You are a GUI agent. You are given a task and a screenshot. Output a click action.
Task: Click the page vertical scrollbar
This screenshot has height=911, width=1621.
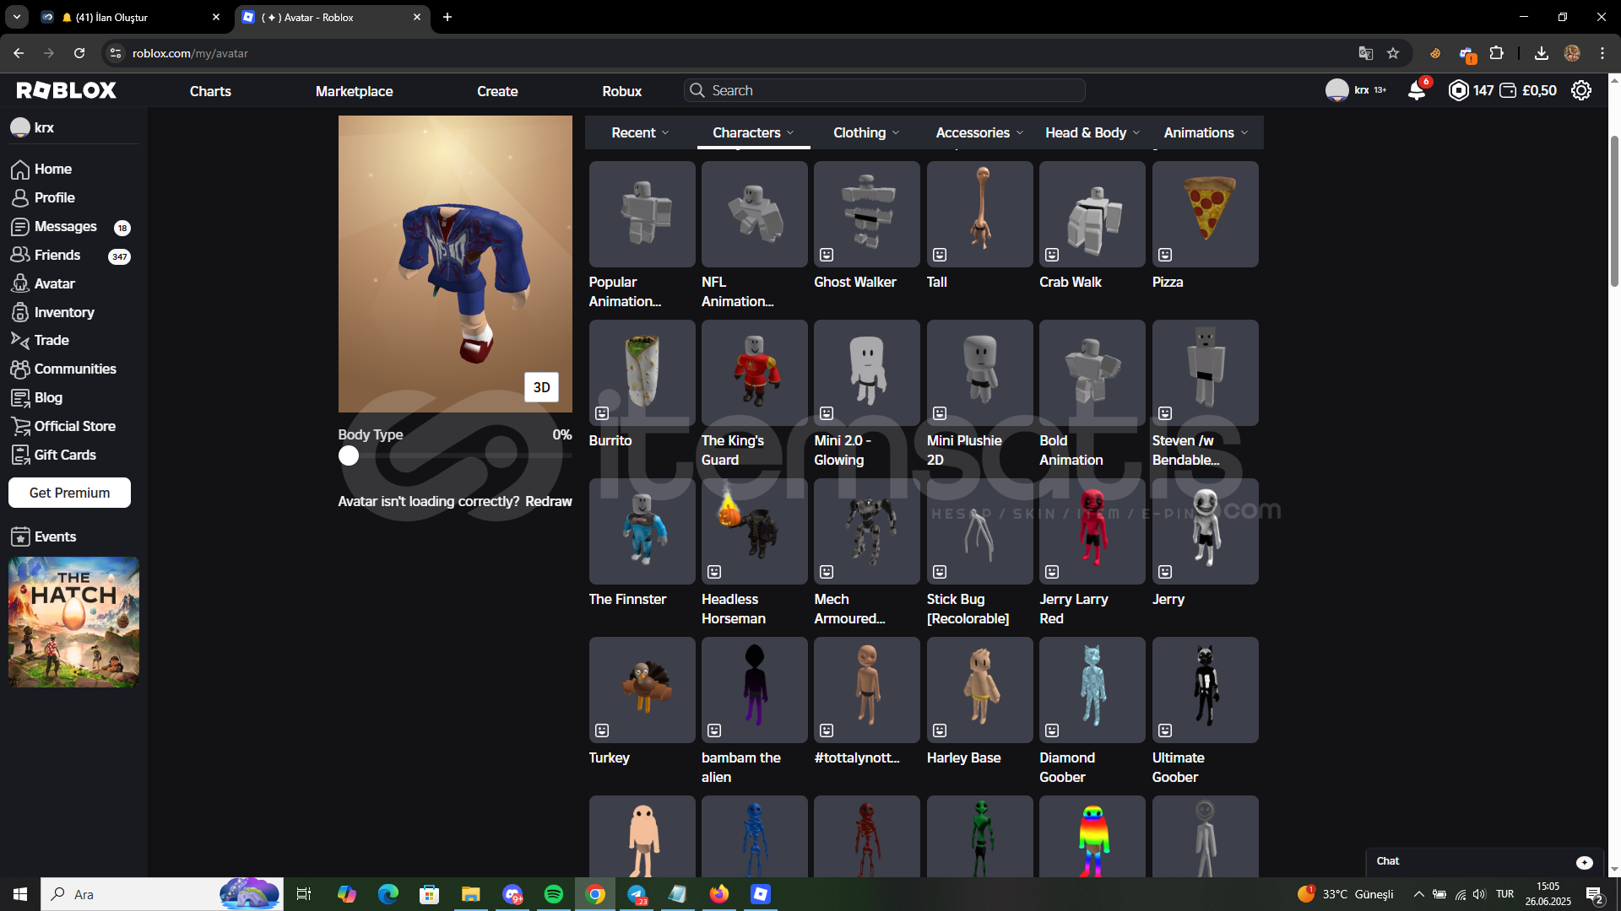pos(1614,211)
